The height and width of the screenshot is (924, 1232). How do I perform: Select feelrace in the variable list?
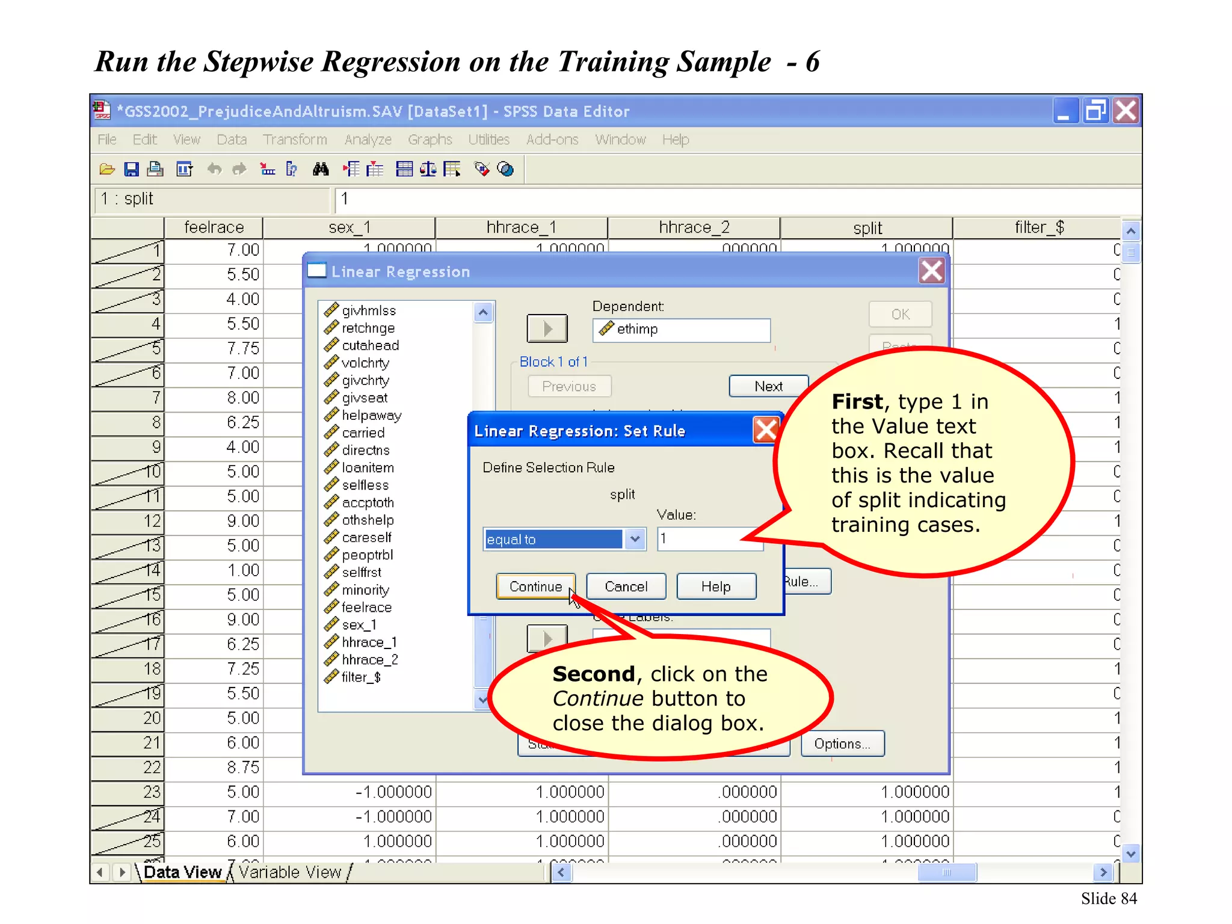(x=366, y=607)
